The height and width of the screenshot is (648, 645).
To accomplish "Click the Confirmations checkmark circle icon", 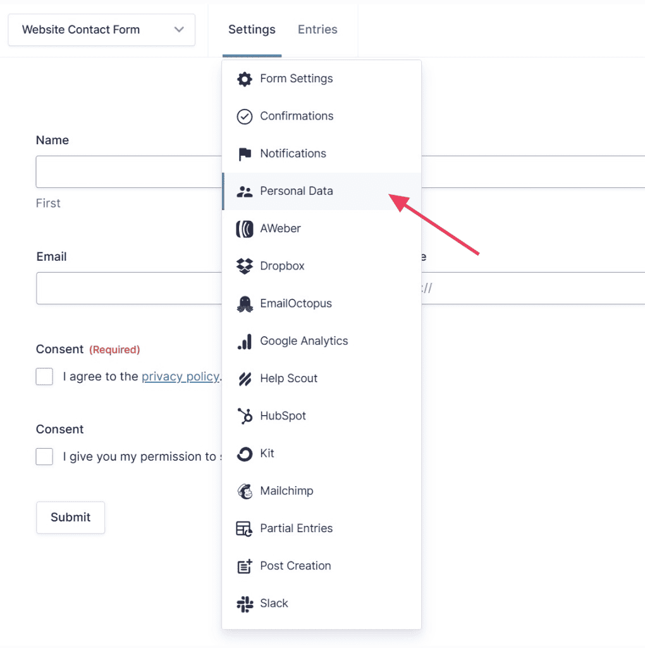I will tap(245, 116).
